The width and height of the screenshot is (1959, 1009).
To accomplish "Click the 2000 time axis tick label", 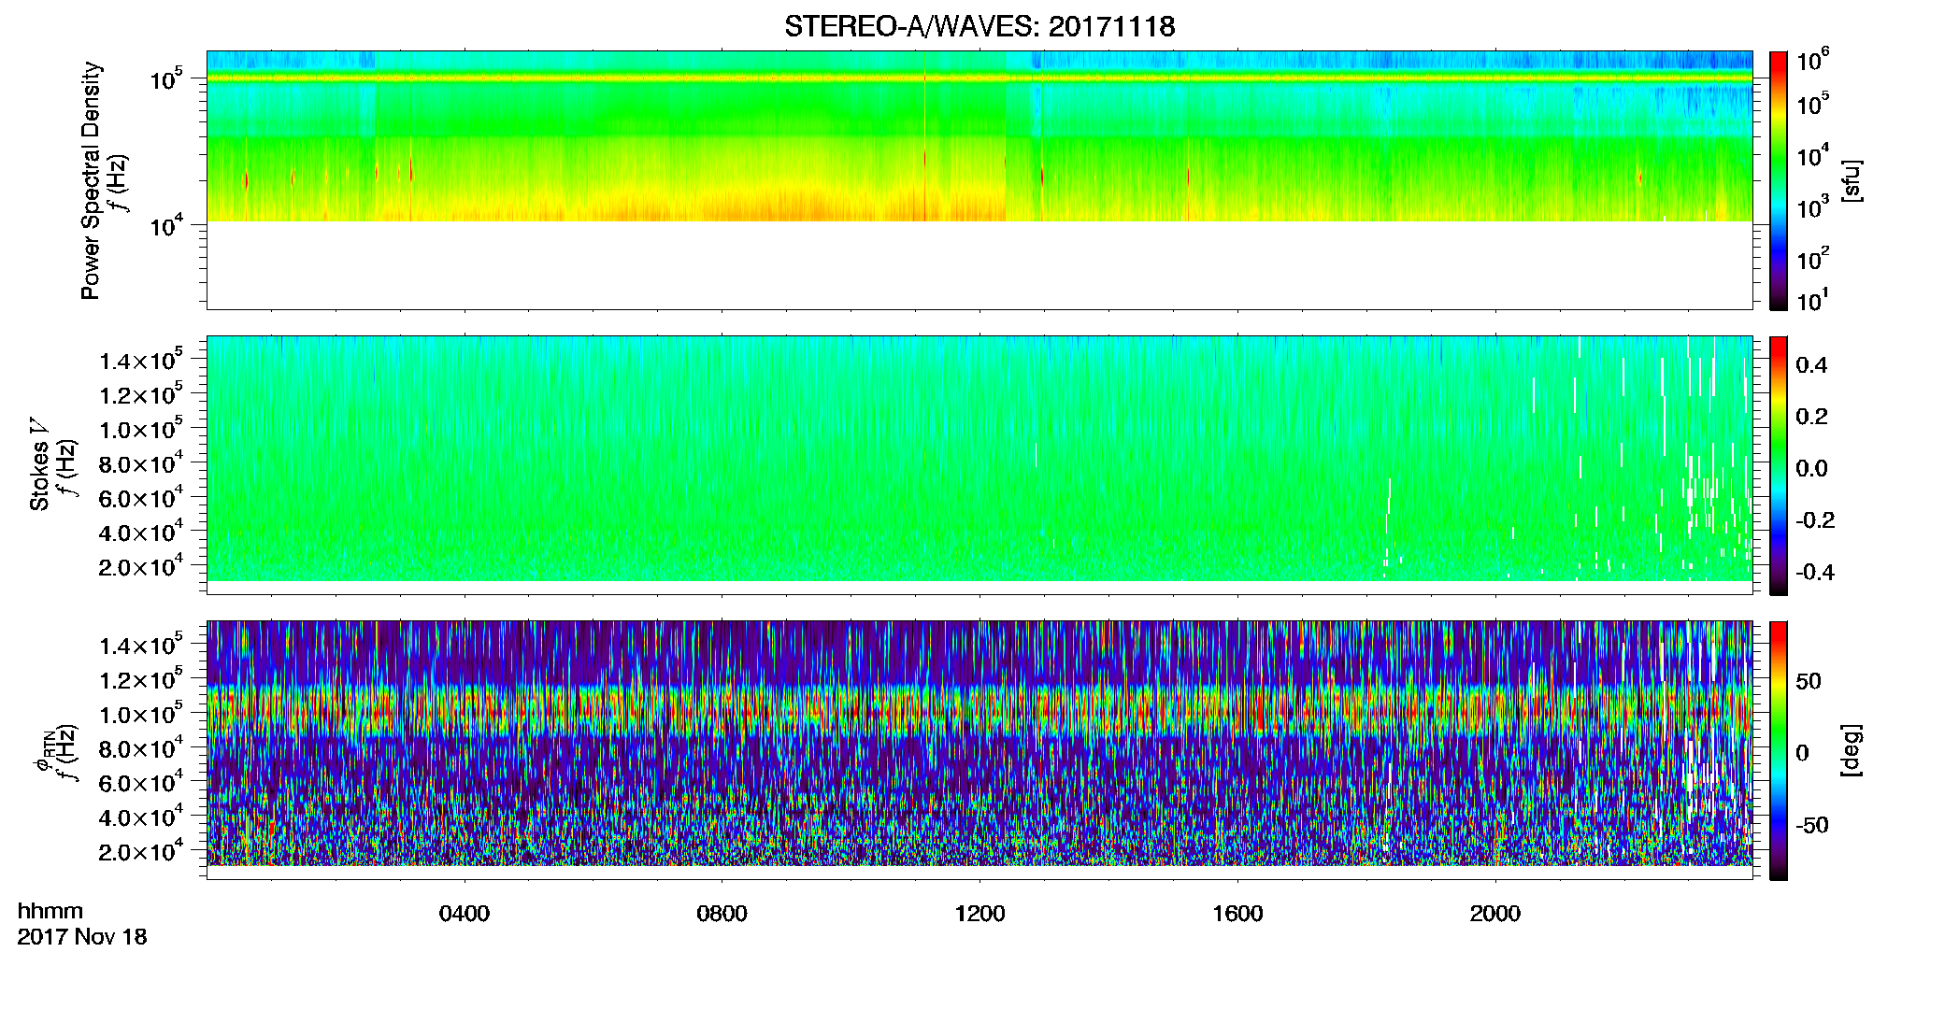I will click(1495, 914).
